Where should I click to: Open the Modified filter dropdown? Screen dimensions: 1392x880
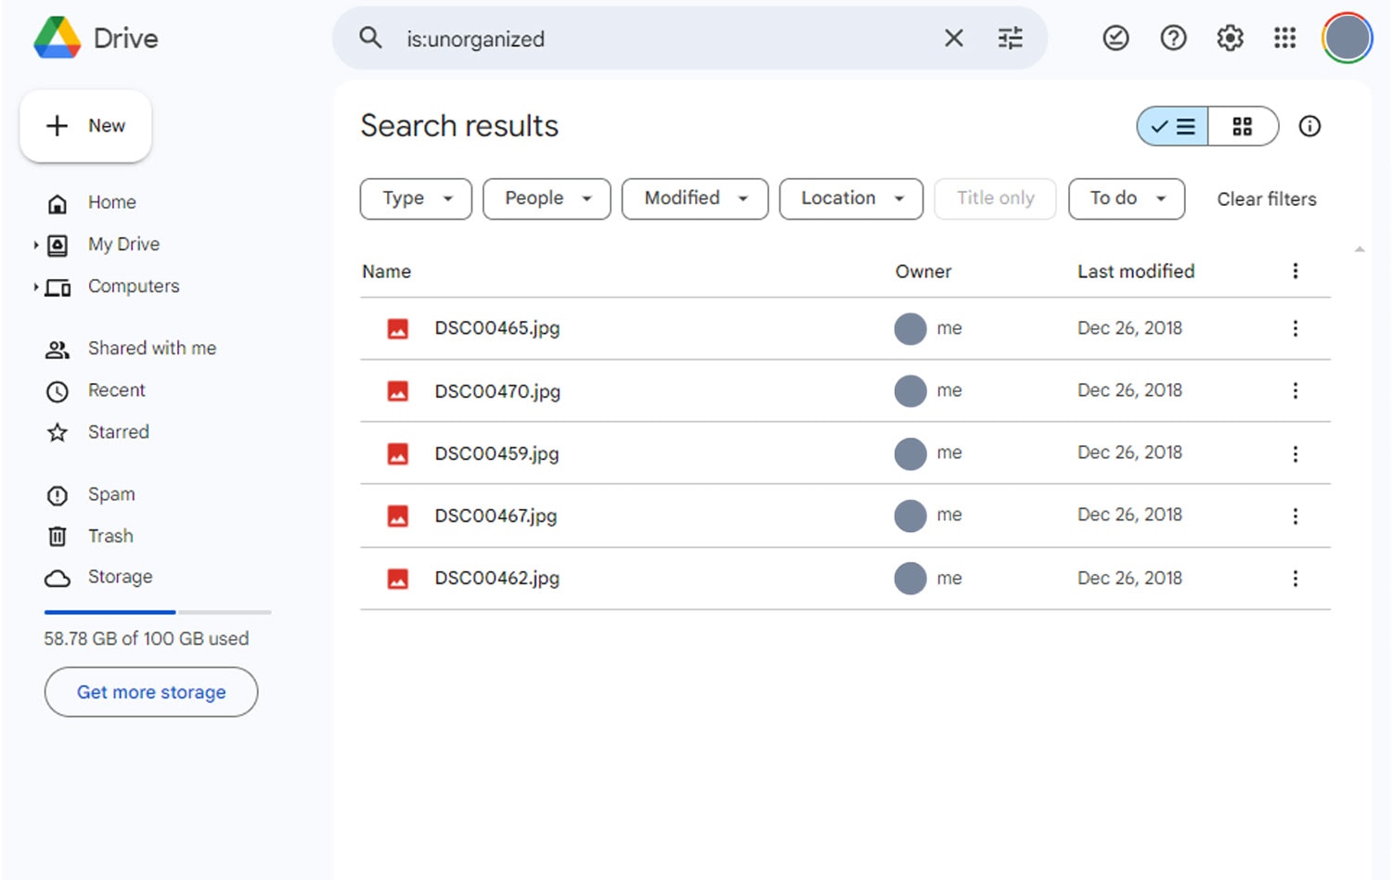pyautogui.click(x=694, y=198)
